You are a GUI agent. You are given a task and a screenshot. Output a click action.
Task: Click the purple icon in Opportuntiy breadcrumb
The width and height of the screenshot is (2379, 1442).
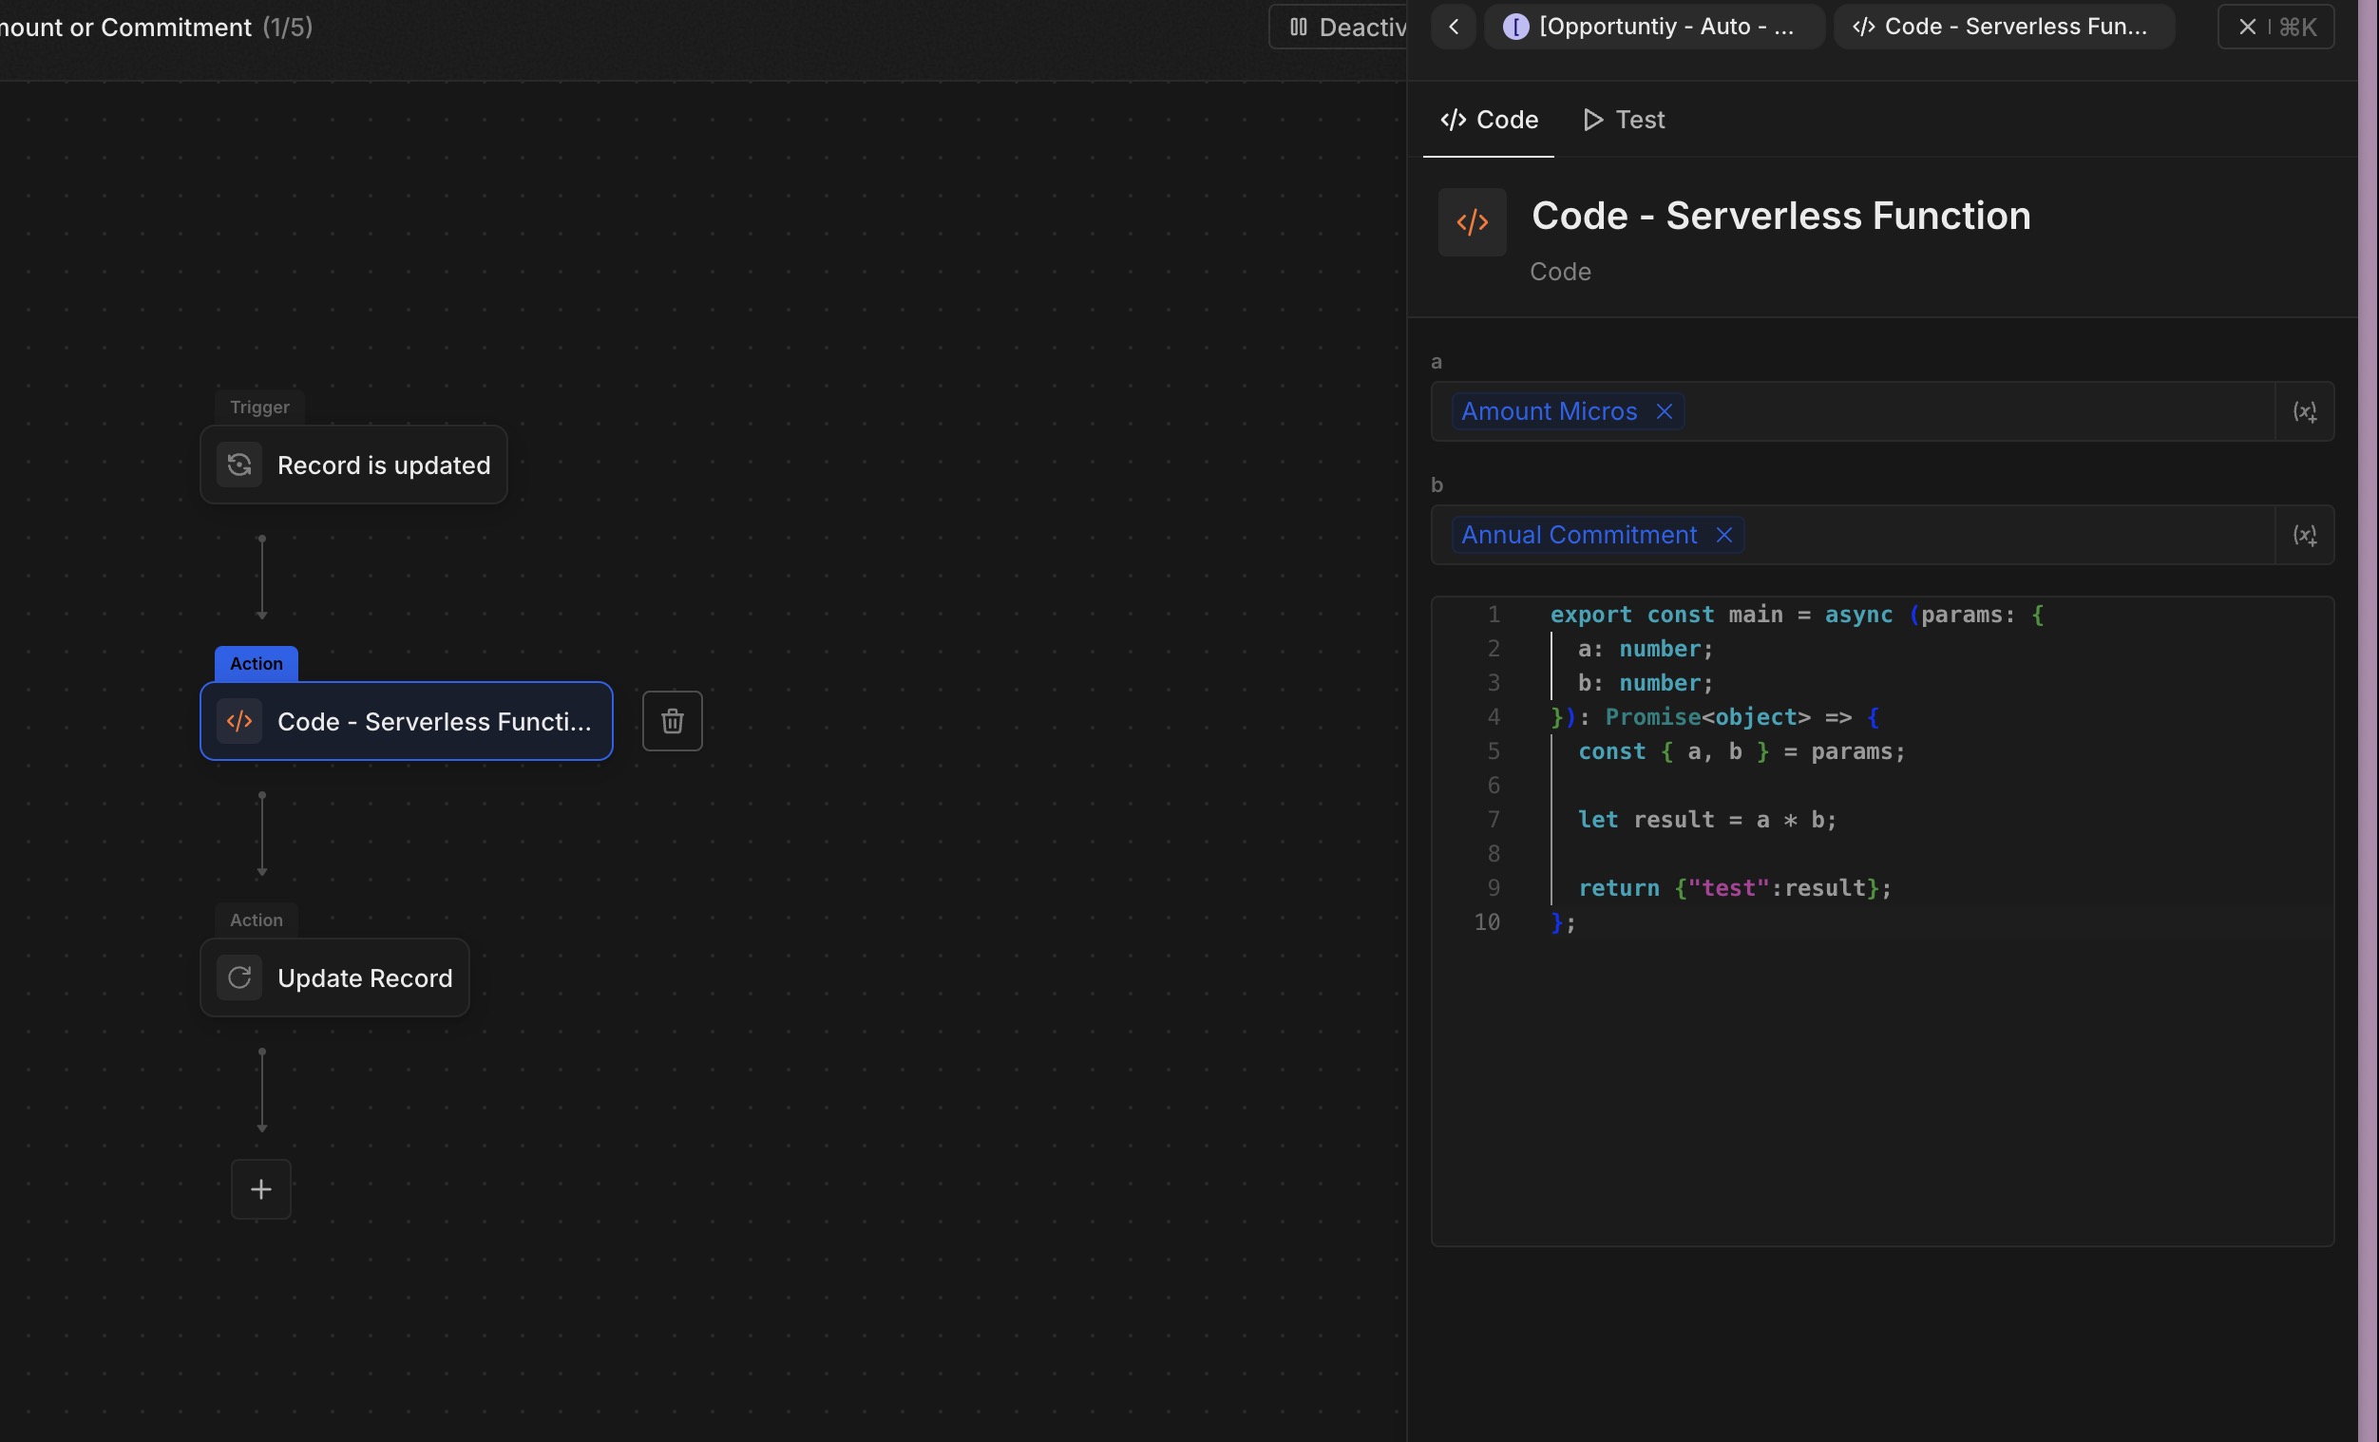[x=1515, y=27]
